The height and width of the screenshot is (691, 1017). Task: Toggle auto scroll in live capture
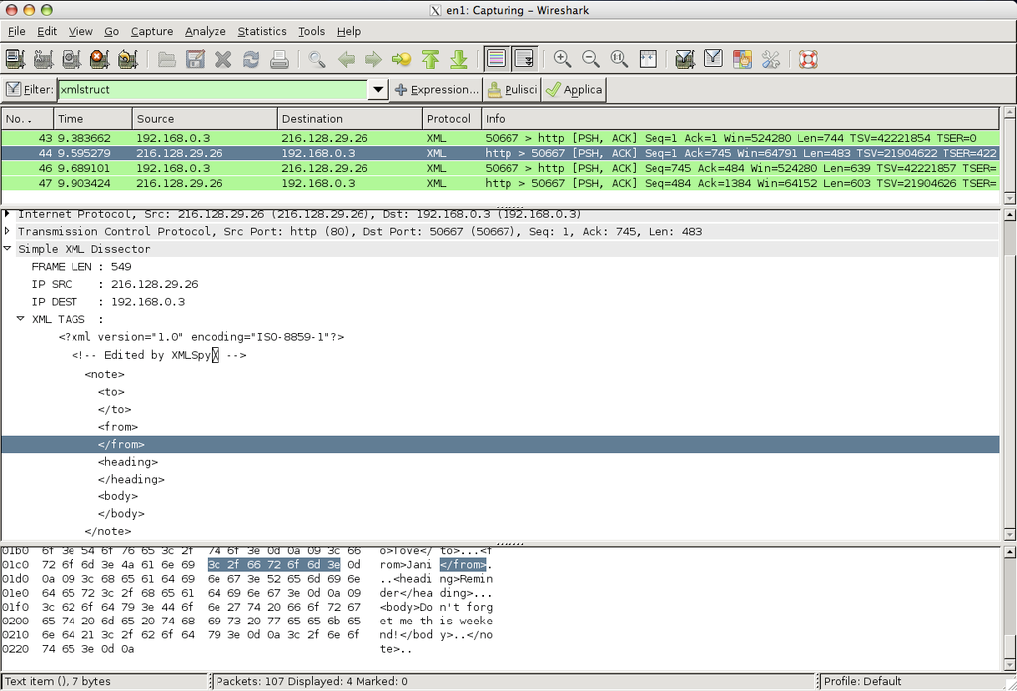(524, 59)
